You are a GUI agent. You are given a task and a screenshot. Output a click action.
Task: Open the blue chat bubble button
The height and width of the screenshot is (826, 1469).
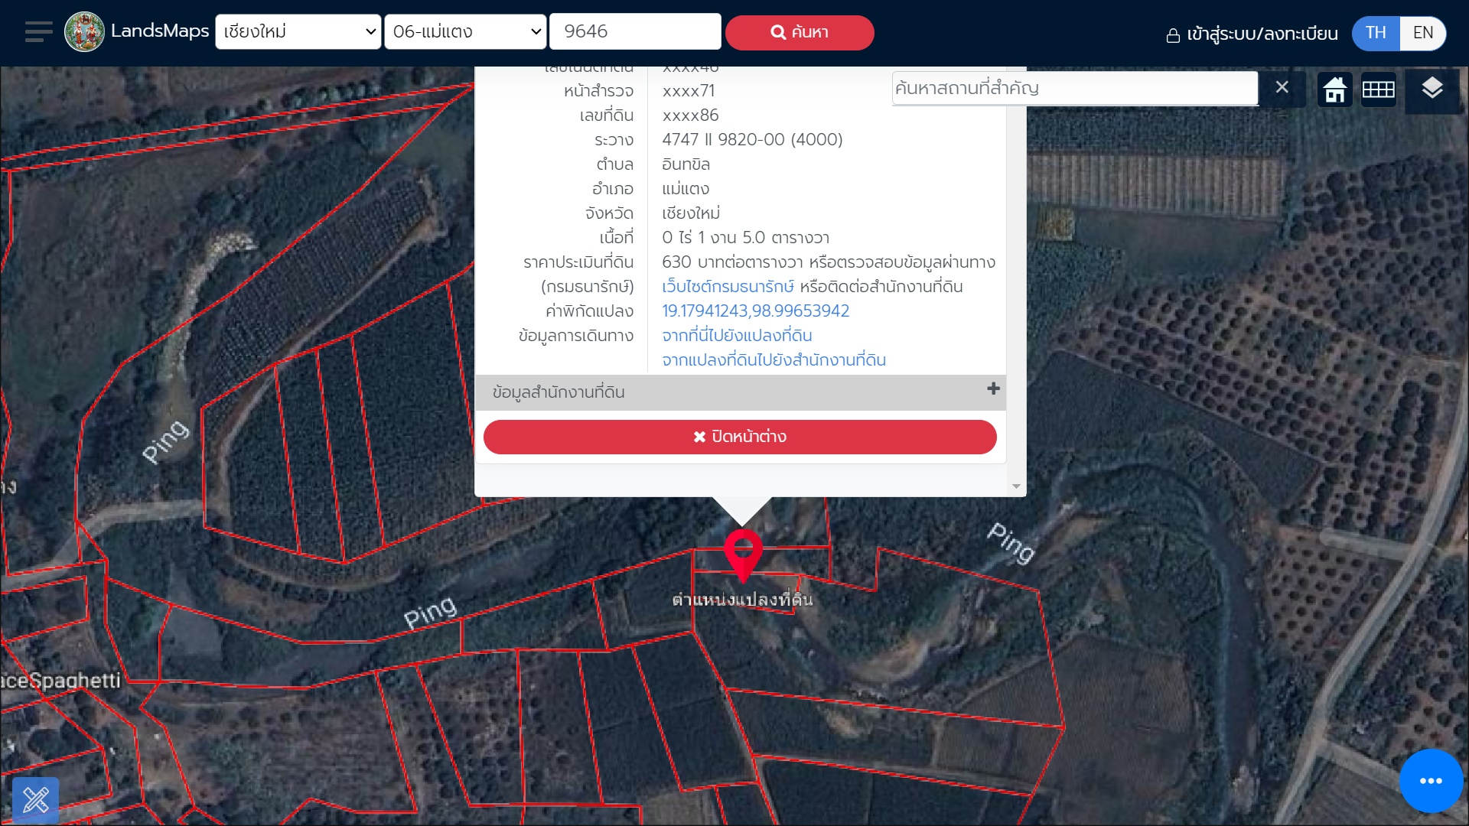(x=1431, y=781)
